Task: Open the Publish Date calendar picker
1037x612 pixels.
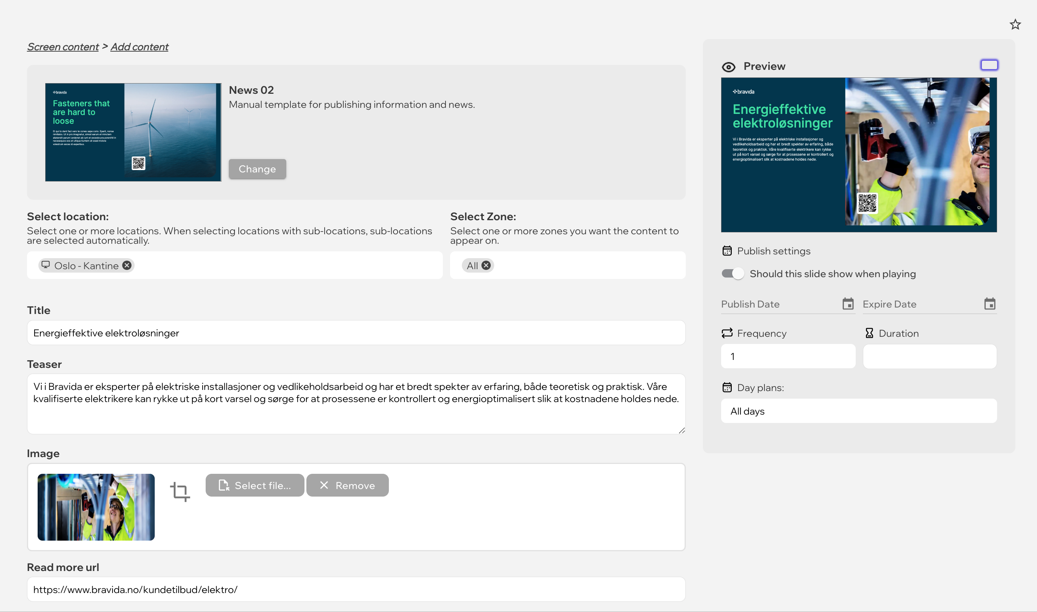Action: pyautogui.click(x=848, y=304)
